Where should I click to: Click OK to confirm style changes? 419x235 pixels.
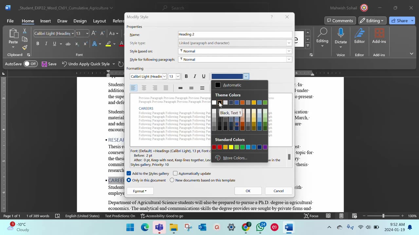pyautogui.click(x=248, y=191)
